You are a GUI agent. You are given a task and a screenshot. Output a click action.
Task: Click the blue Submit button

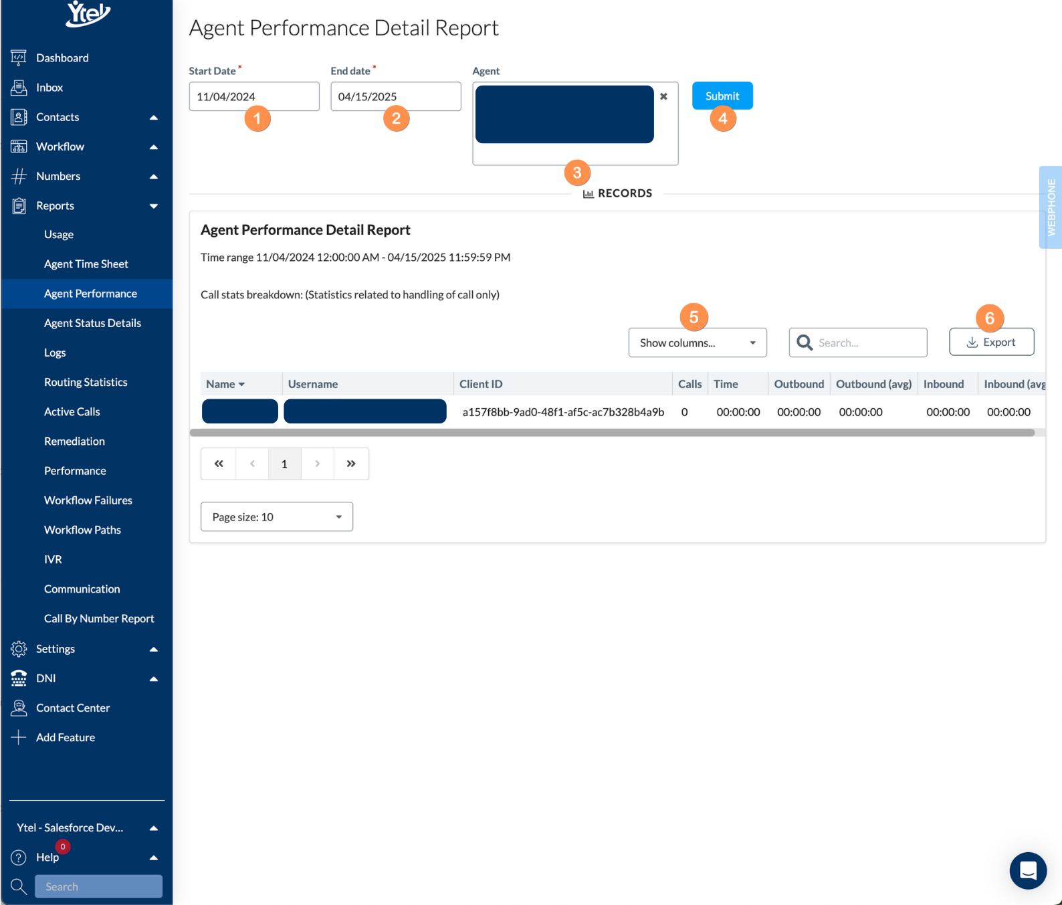[x=722, y=96]
